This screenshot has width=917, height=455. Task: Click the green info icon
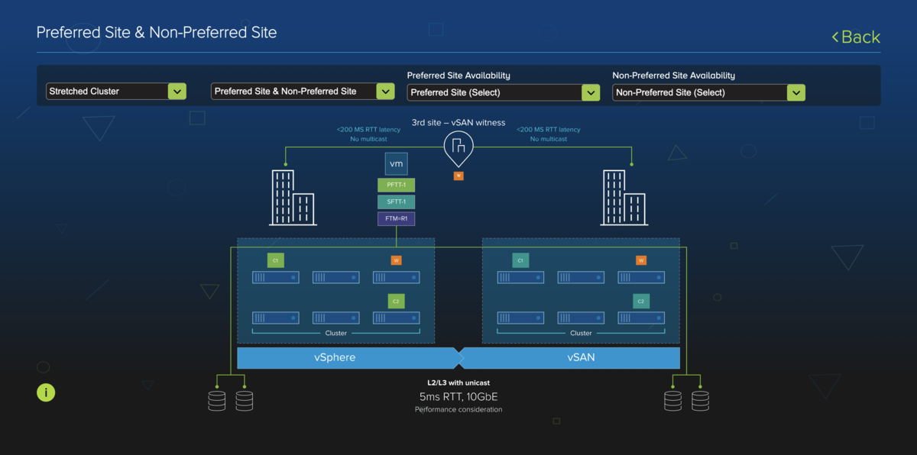coord(46,393)
